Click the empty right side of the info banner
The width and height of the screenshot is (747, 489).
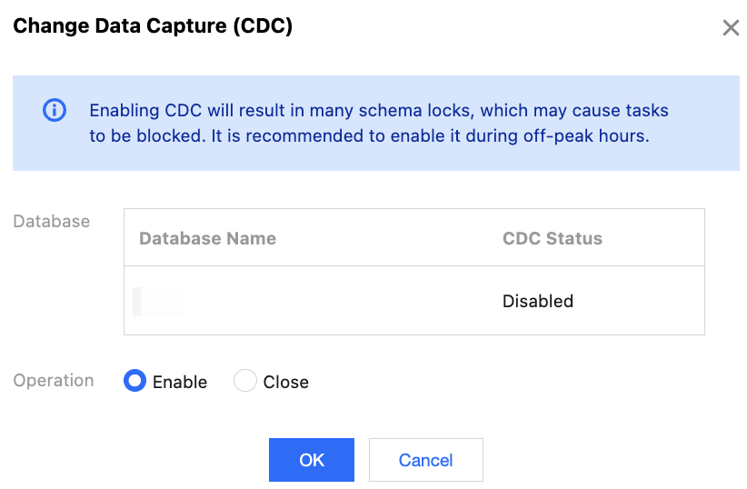(x=704, y=124)
